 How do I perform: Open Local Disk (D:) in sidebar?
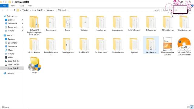point(14,64)
